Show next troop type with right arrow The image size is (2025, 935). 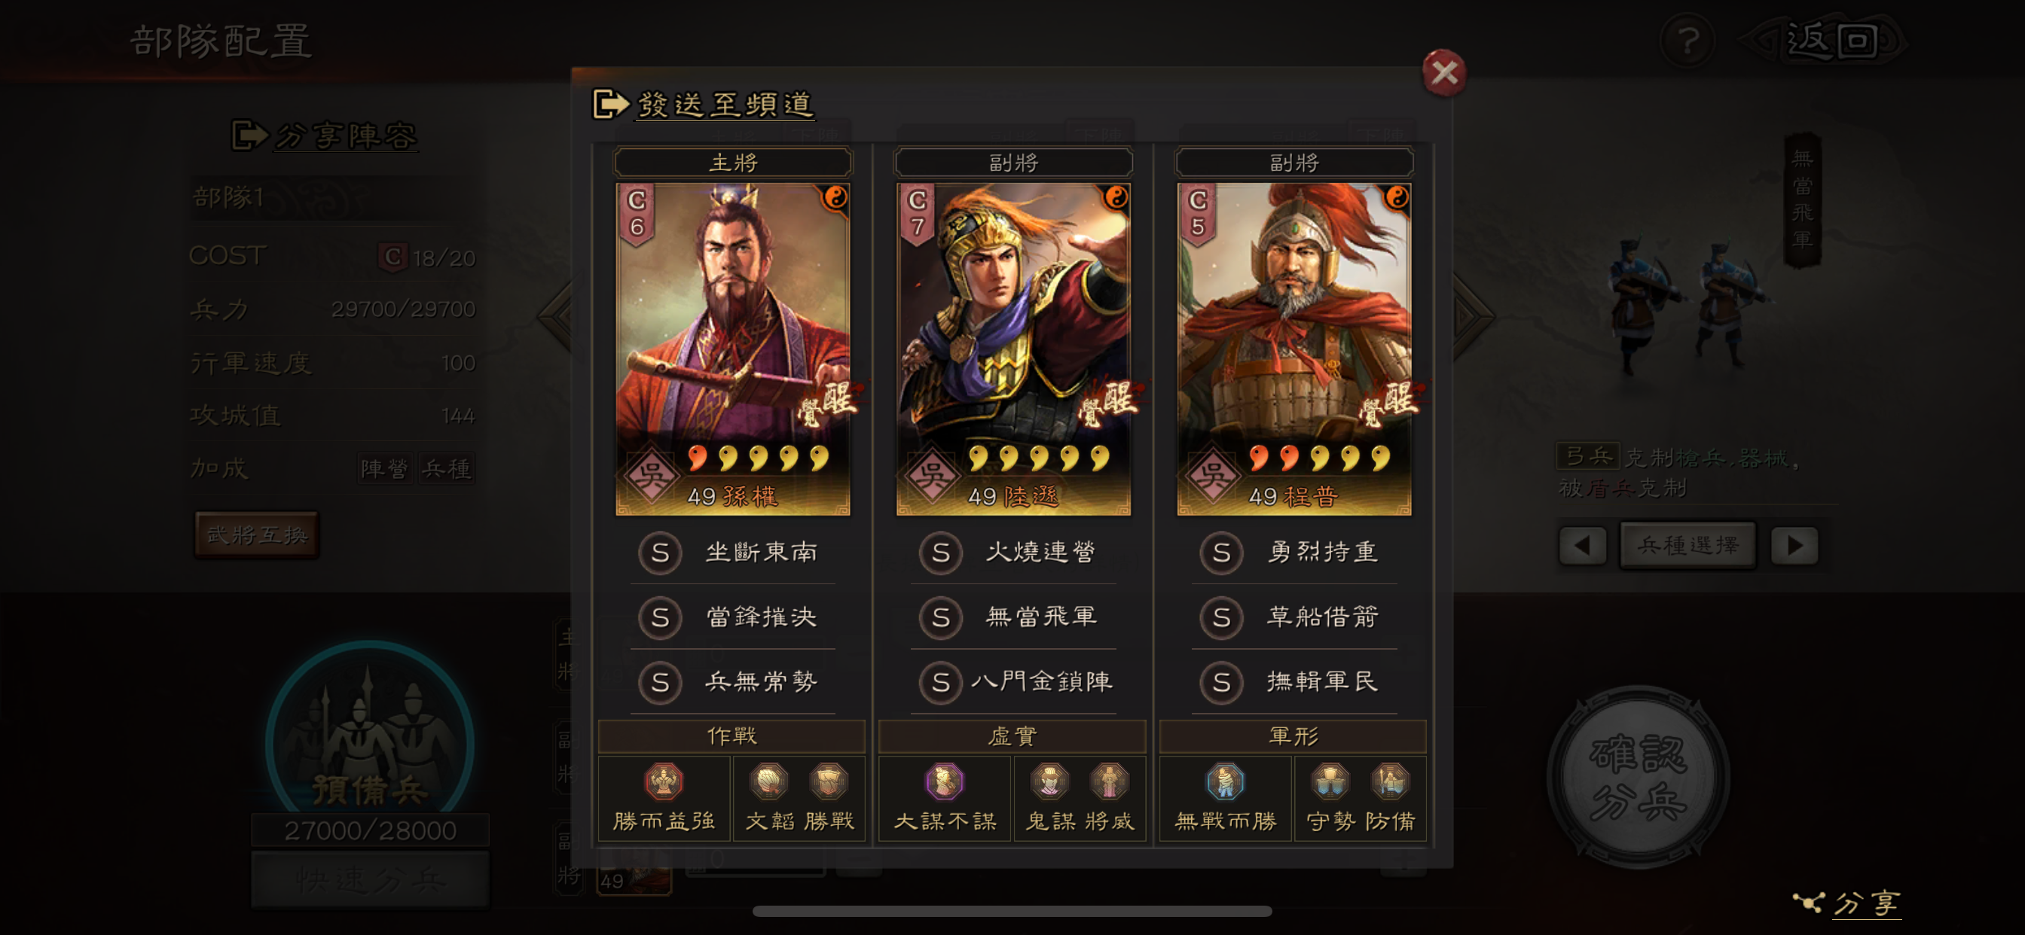click(1794, 545)
